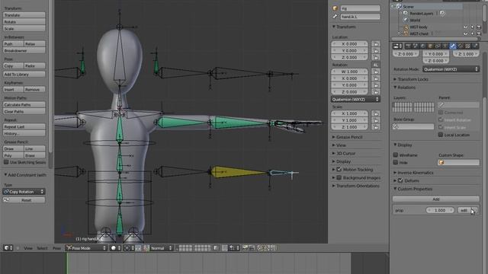Click the Breakdowner button
Screen dimensions: 488x274
24,51
